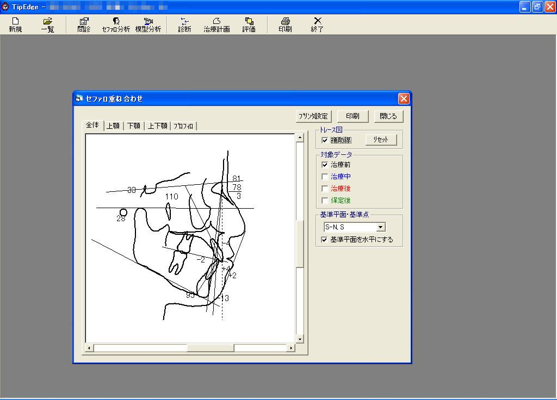Click the プリンタ設定 button
The width and height of the screenshot is (557, 400).
[x=313, y=116]
